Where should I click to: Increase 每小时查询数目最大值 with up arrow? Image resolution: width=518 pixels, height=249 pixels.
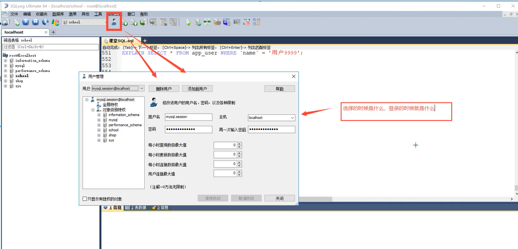pos(239,144)
